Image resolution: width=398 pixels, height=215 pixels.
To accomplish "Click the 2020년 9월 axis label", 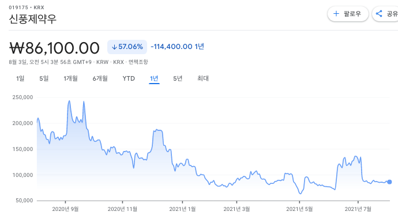I will (65, 209).
